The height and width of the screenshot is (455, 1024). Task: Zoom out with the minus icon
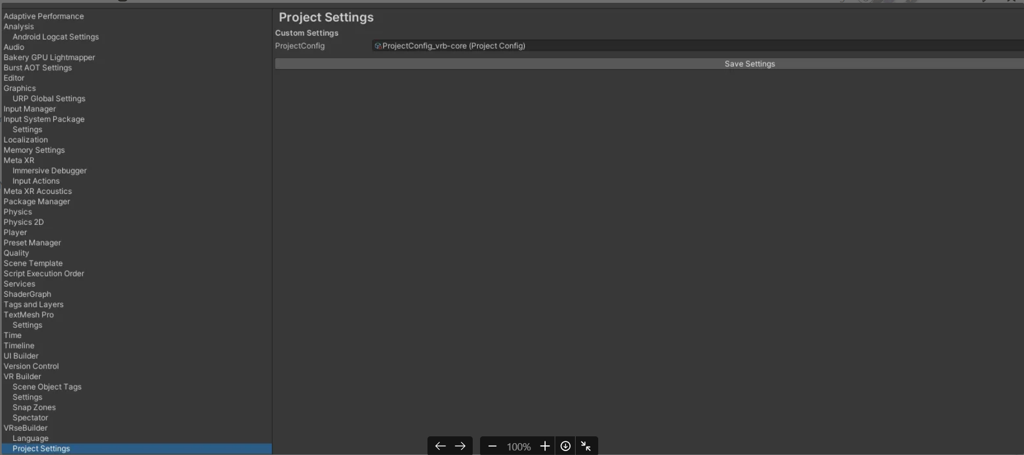[x=492, y=446]
